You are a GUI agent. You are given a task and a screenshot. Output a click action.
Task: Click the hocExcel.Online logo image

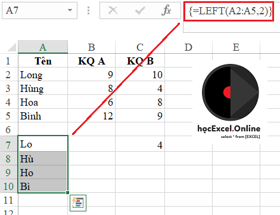pyautogui.click(x=230, y=102)
